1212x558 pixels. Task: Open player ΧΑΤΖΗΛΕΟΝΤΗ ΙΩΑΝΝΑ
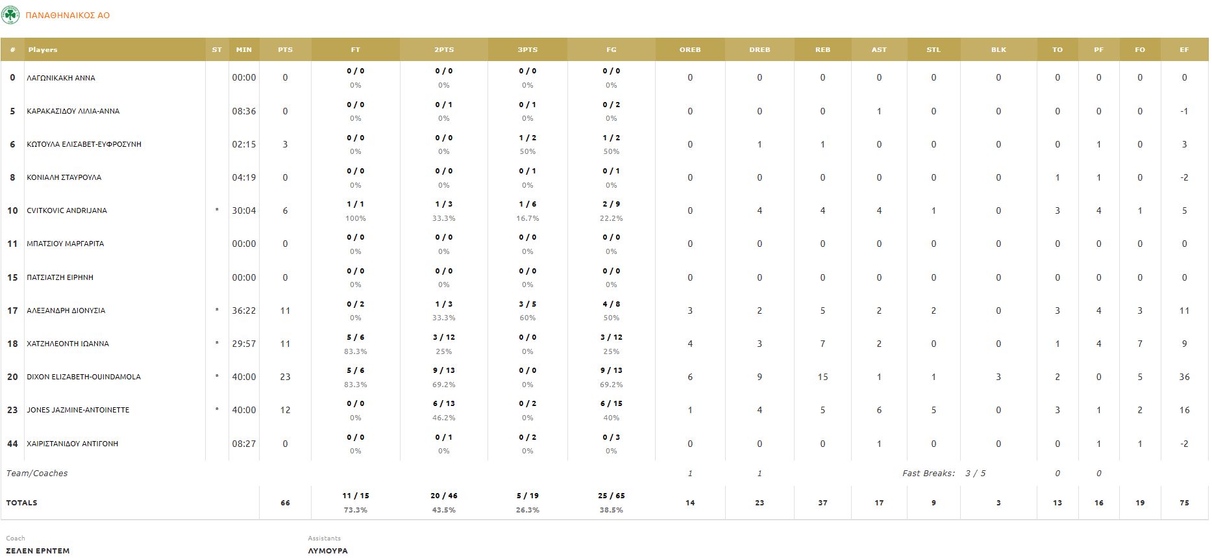coord(68,344)
